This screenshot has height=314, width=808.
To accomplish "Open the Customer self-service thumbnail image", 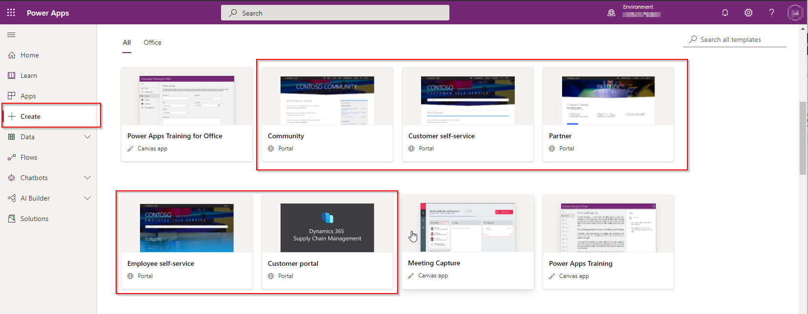I will [x=468, y=100].
